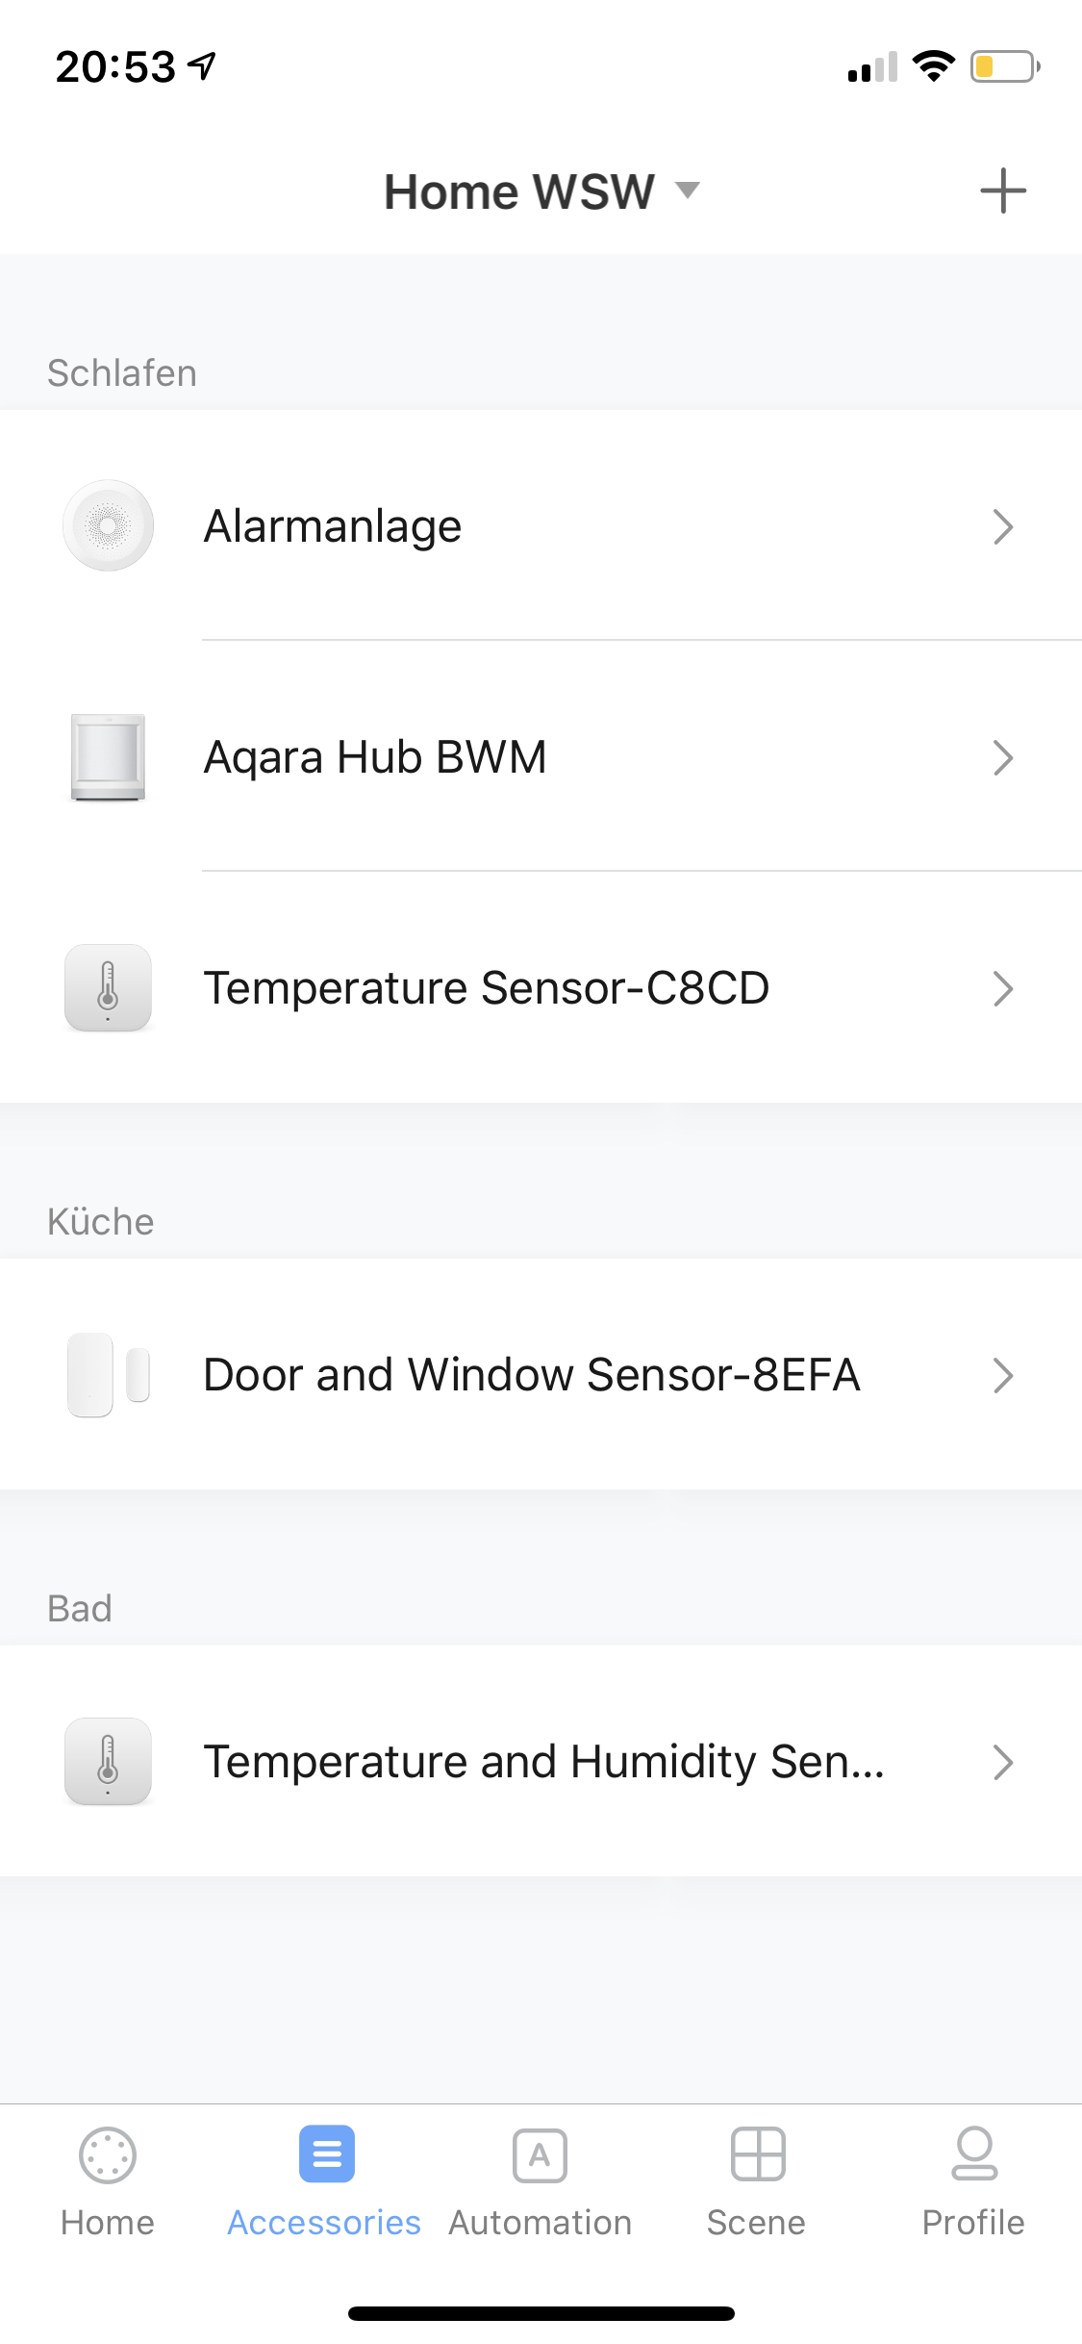The height and width of the screenshot is (2344, 1082).
Task: Go to the Scene tab
Action: coord(757,2180)
